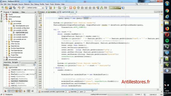Viewport: 171px width, 96px height.
Task: Click the New Project toolbar icon
Action: pos(6,8)
